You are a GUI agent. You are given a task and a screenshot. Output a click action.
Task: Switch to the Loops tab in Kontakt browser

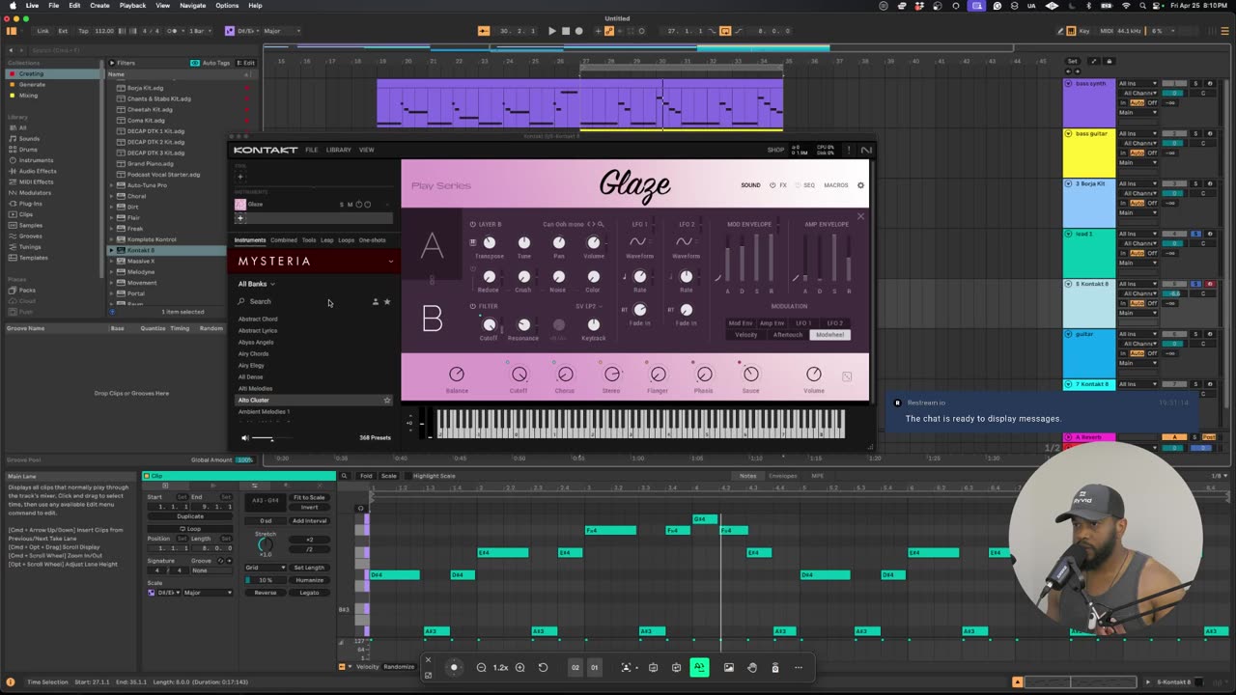click(346, 239)
